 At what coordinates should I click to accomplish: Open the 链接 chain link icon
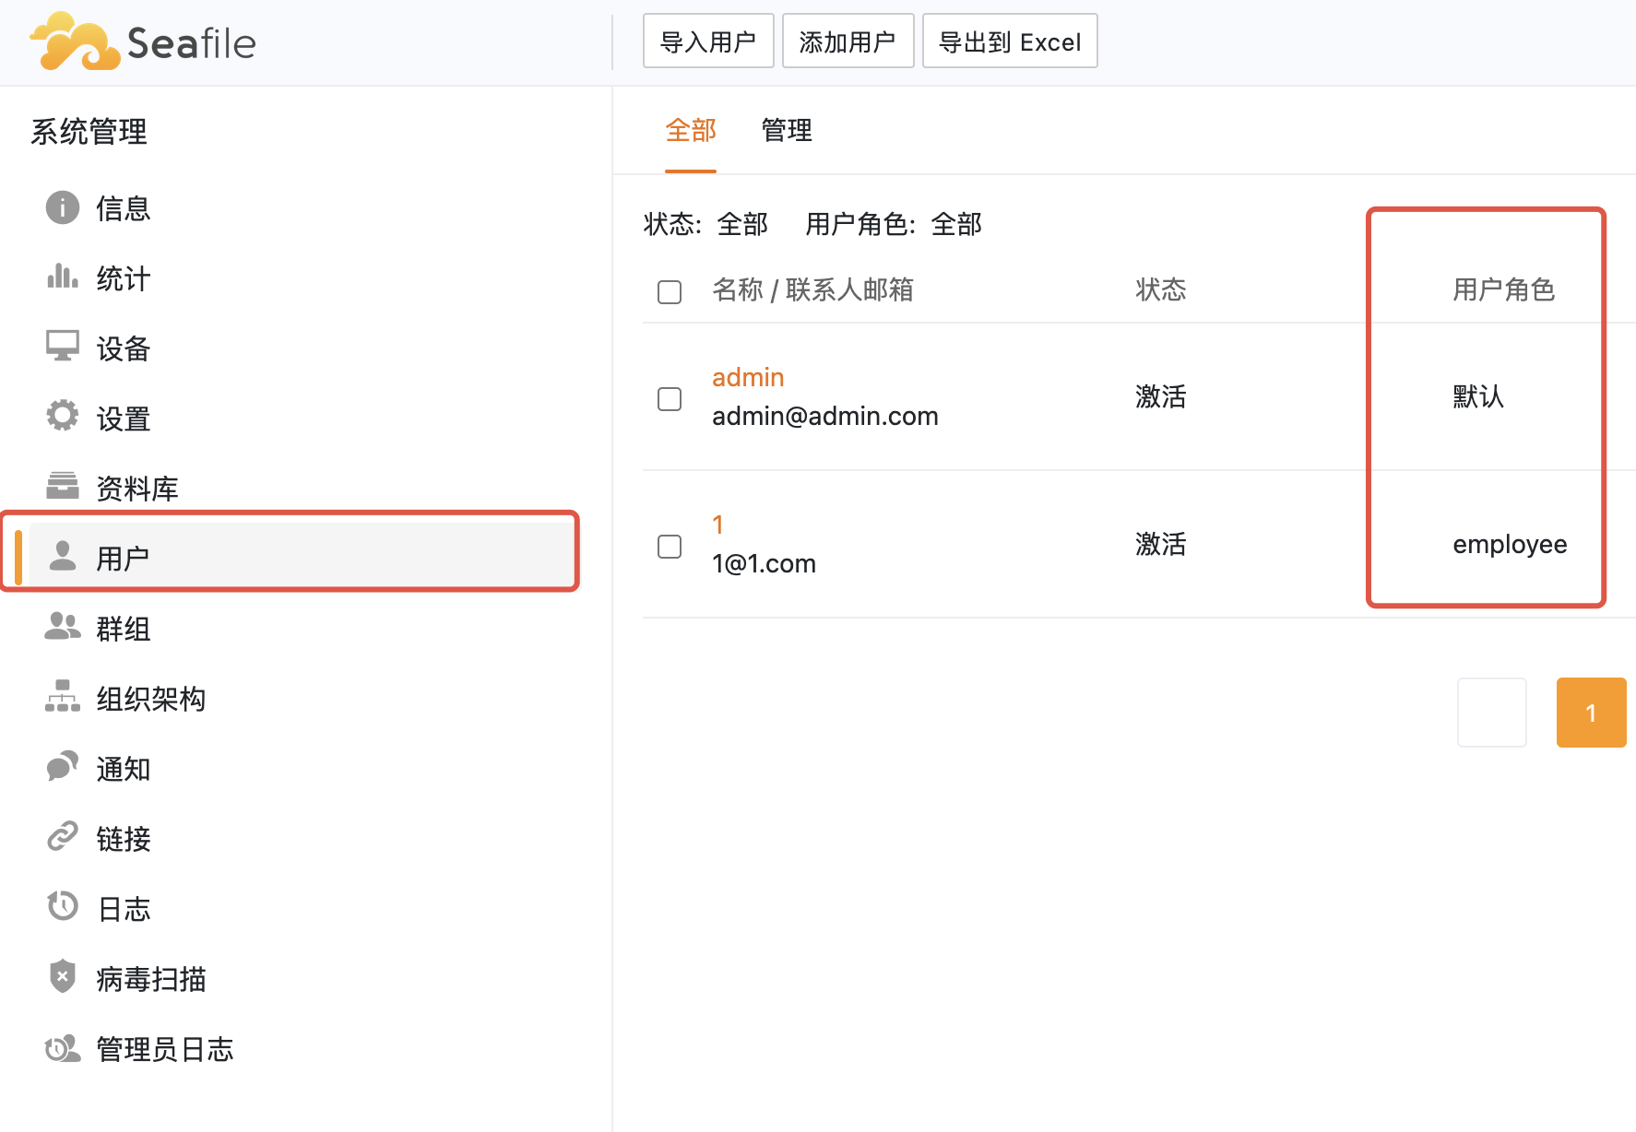pyautogui.click(x=62, y=837)
